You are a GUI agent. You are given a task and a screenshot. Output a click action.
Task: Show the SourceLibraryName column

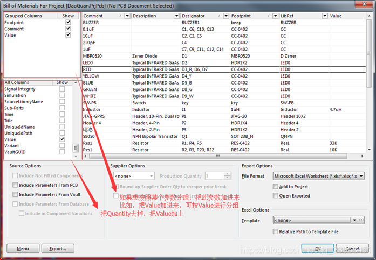pos(62,101)
